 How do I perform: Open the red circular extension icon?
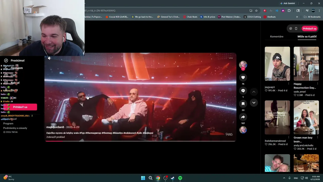point(265,11)
